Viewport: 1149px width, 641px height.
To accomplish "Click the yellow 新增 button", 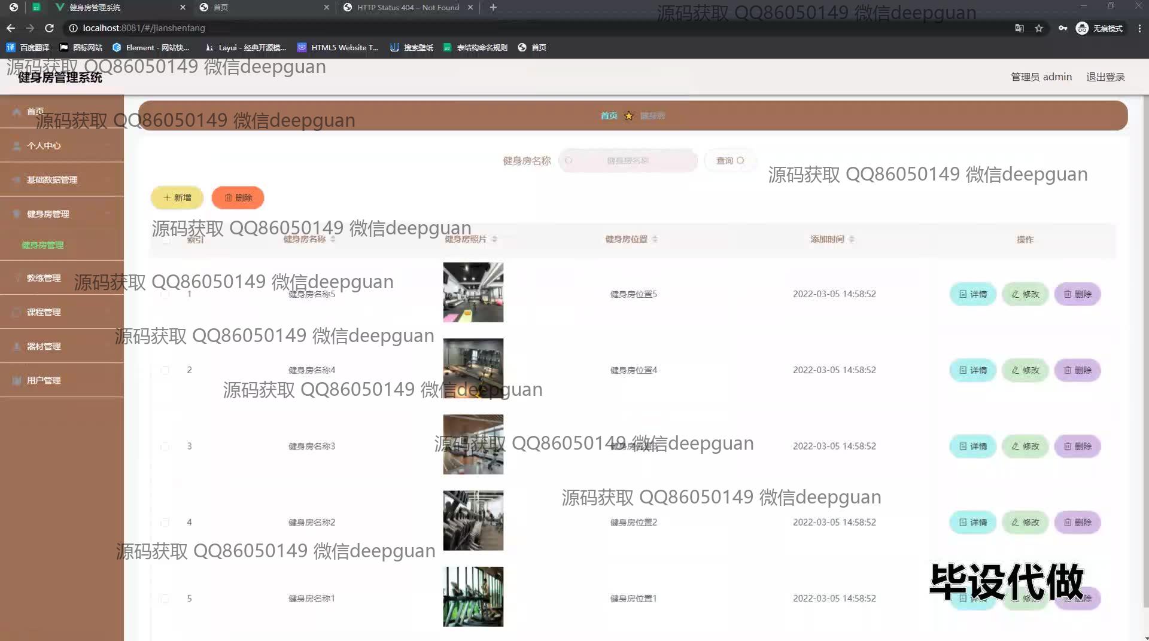I will (x=177, y=198).
